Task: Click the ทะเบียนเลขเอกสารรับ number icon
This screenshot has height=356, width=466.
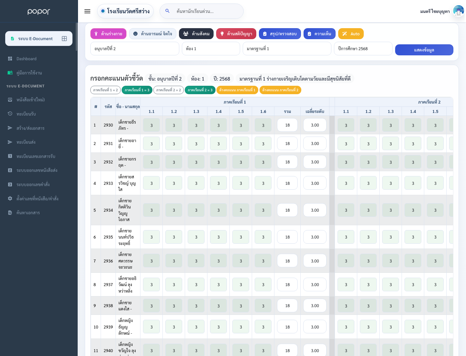Action: [x=10, y=156]
